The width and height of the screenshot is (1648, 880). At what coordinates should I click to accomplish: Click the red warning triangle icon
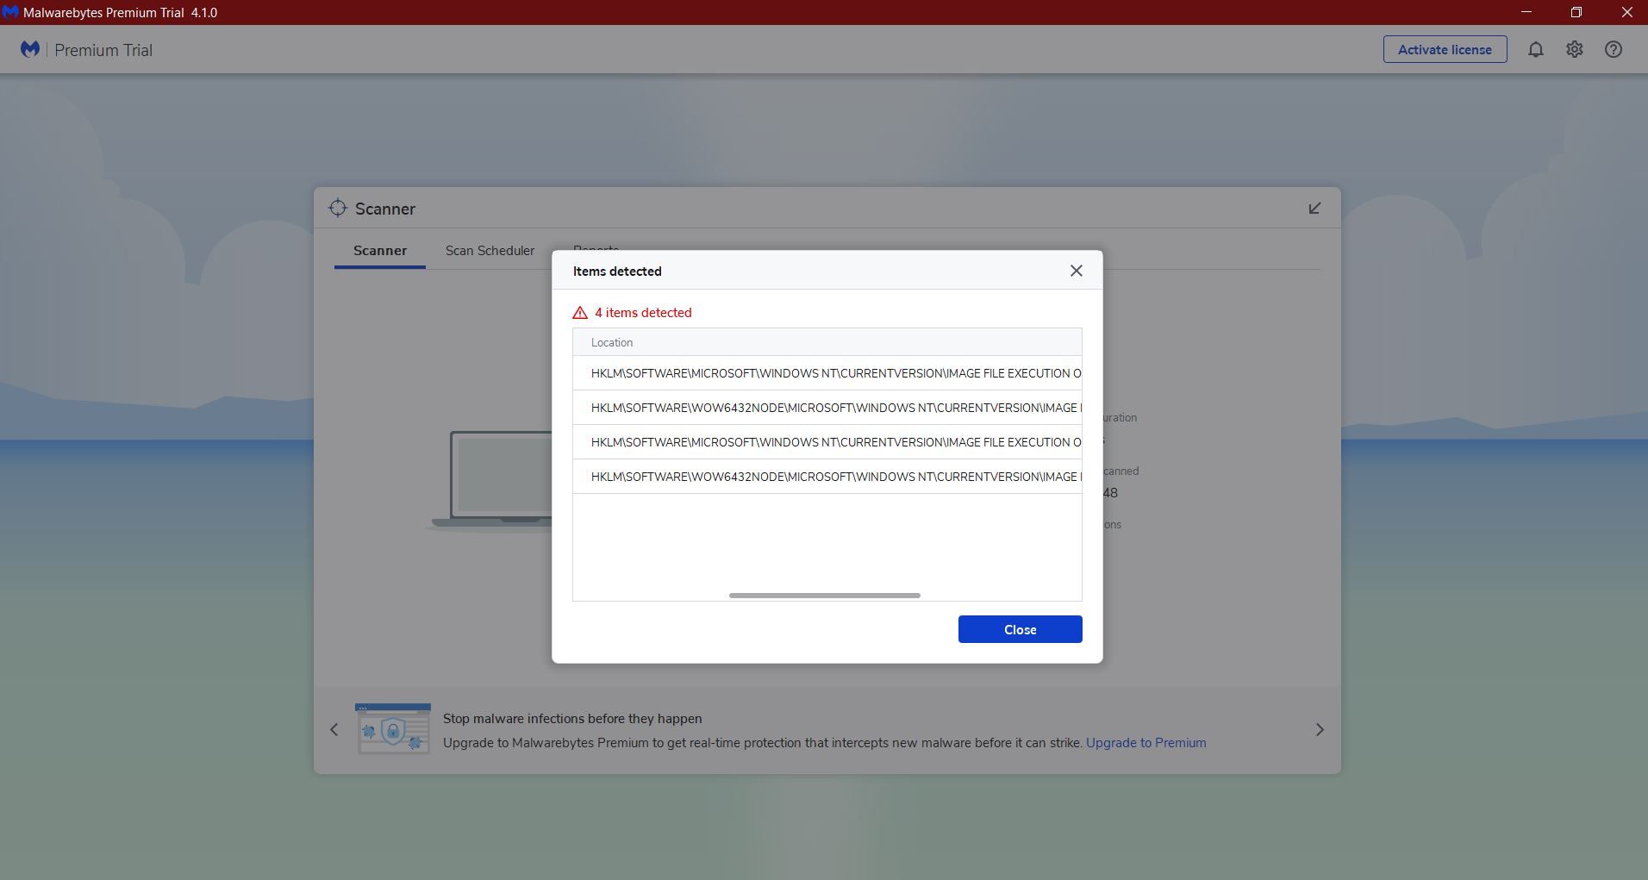tap(580, 313)
